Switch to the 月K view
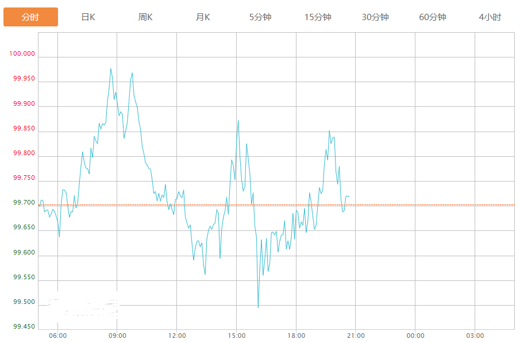Image resolution: width=520 pixels, height=343 pixels. pos(203,17)
